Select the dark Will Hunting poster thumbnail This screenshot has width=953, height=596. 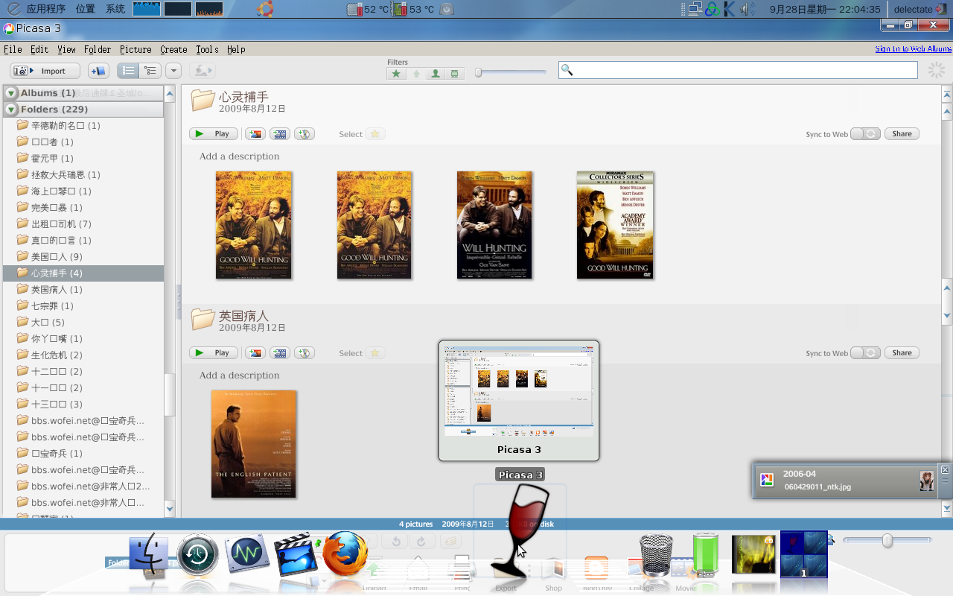click(494, 225)
